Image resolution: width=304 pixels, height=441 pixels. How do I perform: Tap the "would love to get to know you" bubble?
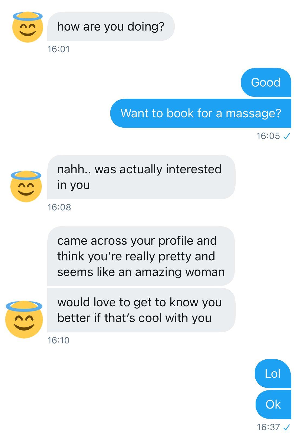(141, 310)
